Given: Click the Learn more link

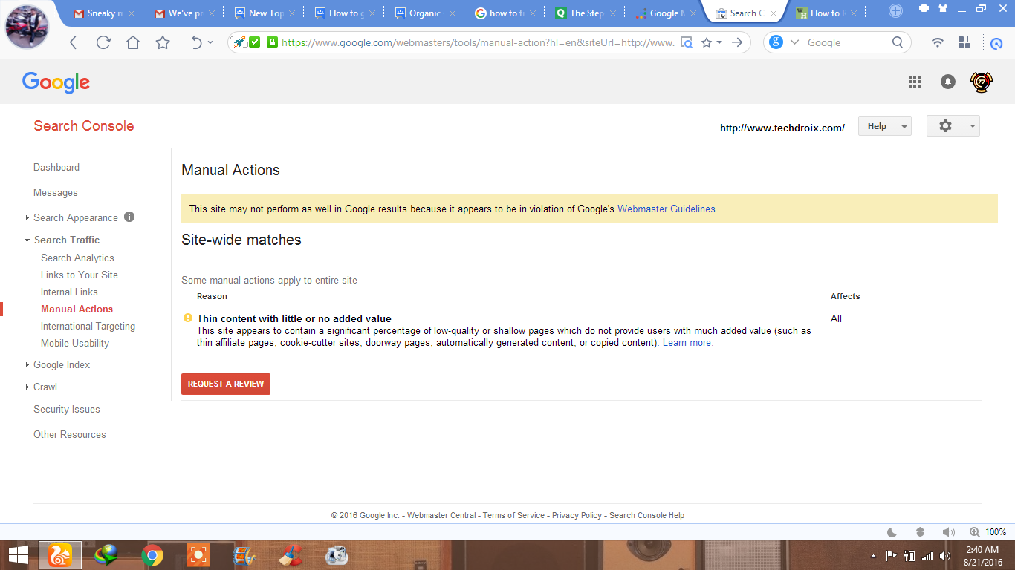Looking at the screenshot, I should click(687, 343).
